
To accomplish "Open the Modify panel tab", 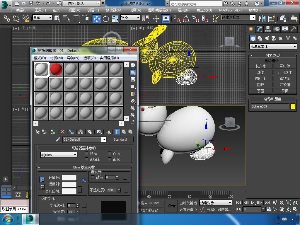I will (x=259, y=29).
